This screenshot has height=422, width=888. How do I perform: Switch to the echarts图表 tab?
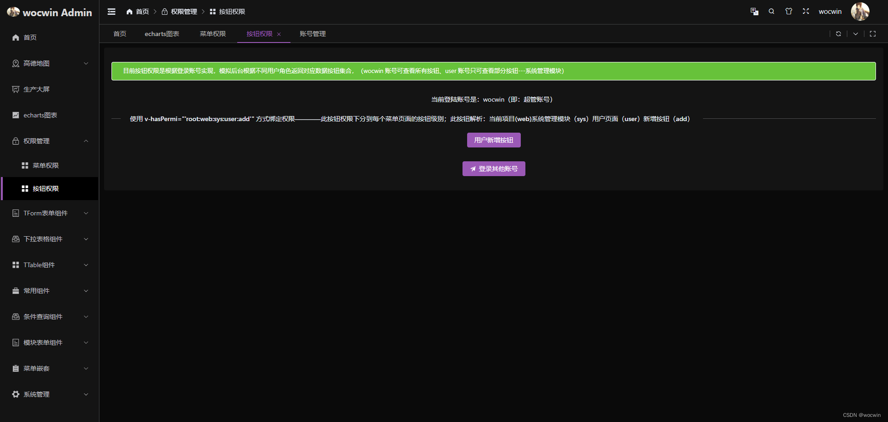[162, 34]
